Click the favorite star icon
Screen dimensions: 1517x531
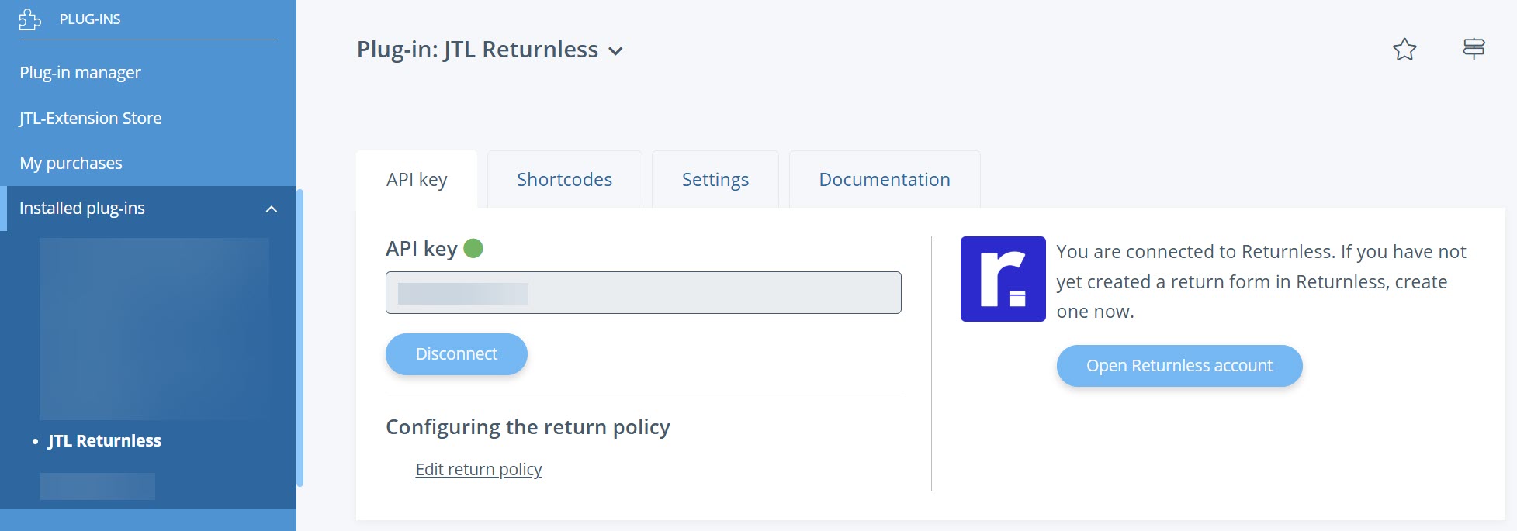pyautogui.click(x=1404, y=50)
